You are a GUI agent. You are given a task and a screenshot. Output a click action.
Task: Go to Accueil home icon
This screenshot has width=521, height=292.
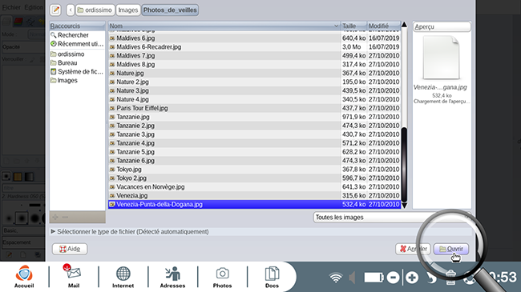point(24,277)
